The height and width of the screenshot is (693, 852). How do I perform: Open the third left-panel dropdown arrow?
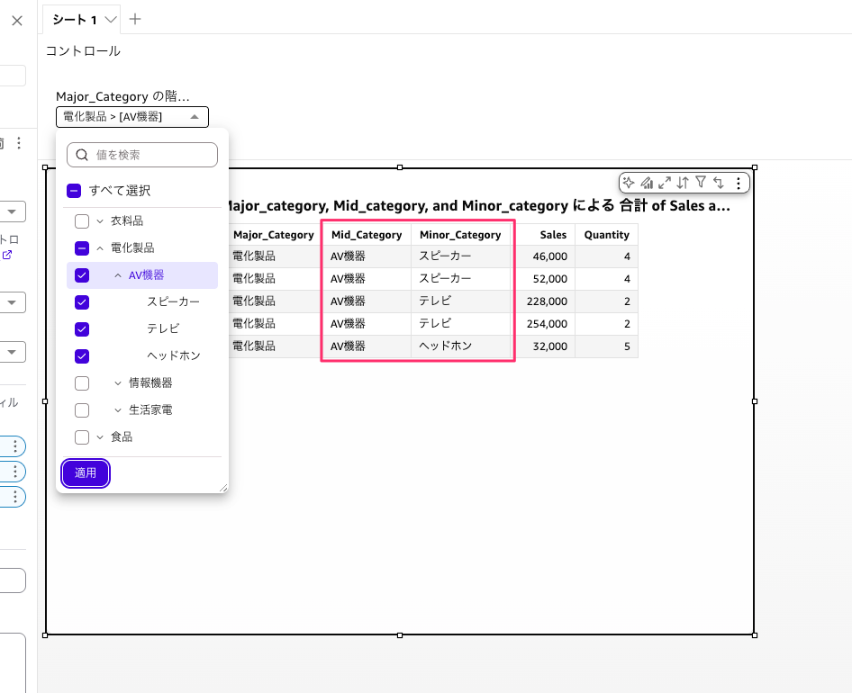(x=12, y=352)
